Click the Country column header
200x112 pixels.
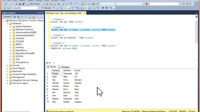77,70
